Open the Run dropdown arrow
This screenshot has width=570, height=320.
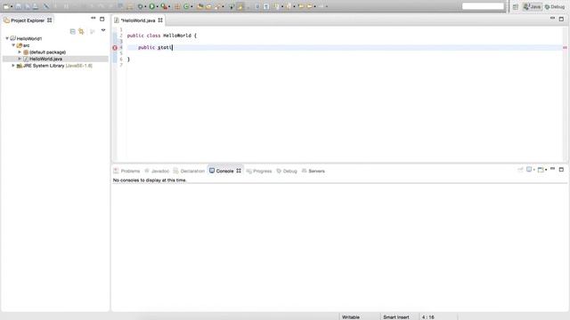tap(157, 6)
